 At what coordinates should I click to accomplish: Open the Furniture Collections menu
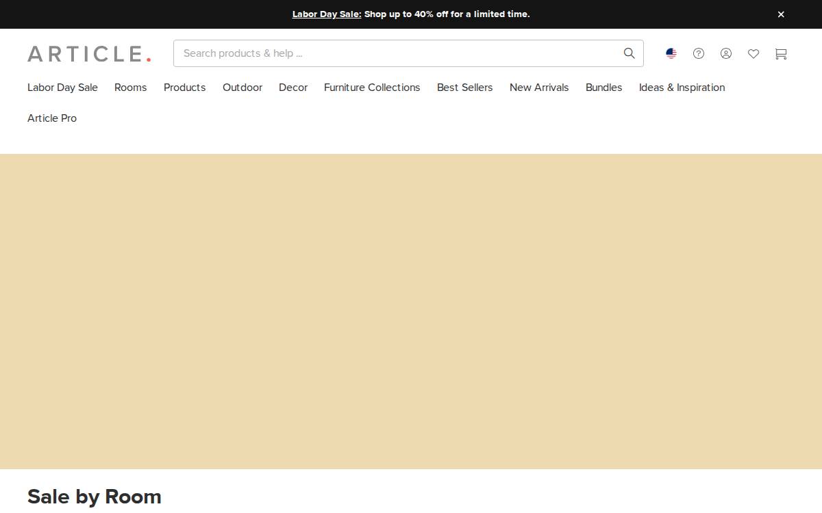372,88
